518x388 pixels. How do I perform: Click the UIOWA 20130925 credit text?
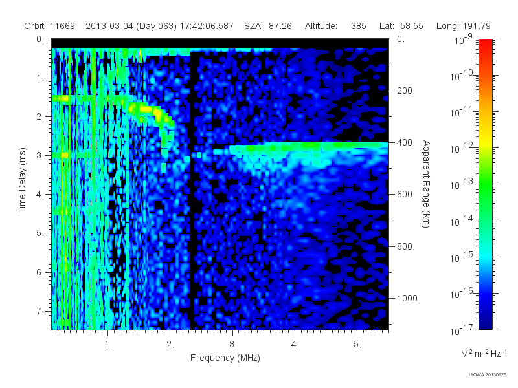pos(488,375)
